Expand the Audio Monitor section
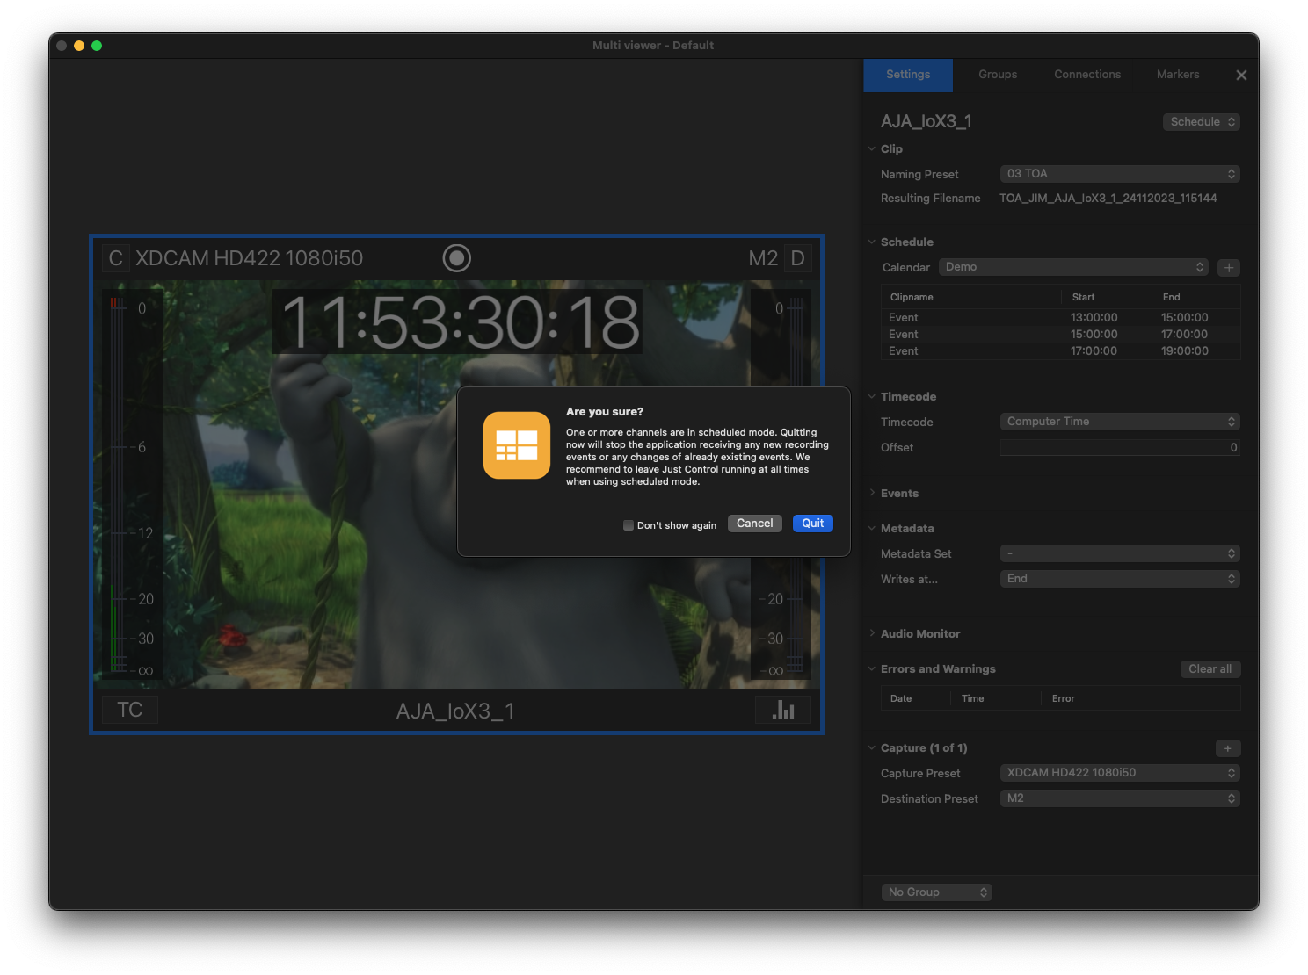 click(872, 634)
